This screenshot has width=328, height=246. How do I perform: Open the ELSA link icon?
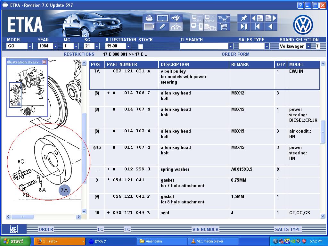(x=197, y=18)
